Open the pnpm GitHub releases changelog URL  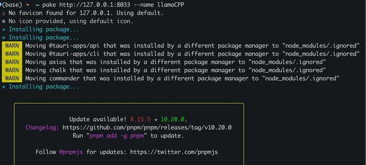tap(147, 127)
